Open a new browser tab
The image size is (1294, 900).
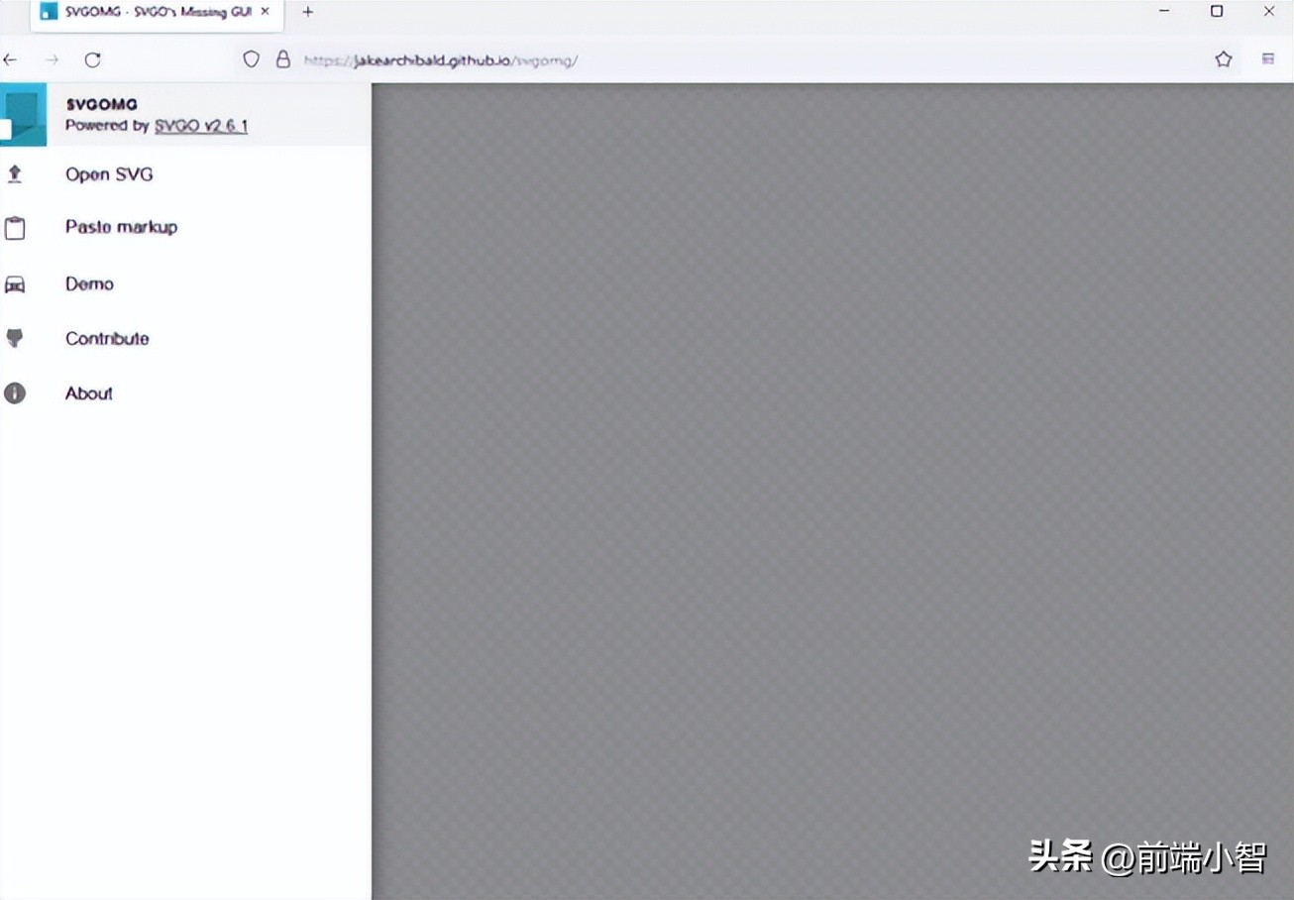[x=307, y=12]
